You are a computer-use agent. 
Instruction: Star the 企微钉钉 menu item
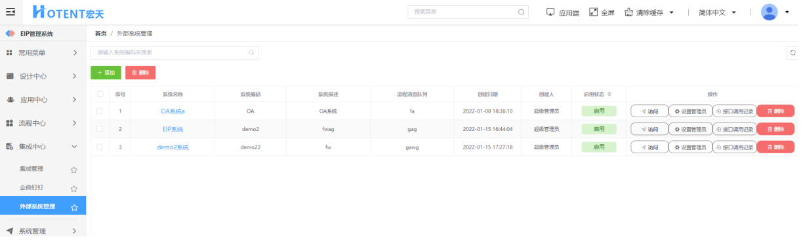point(74,189)
